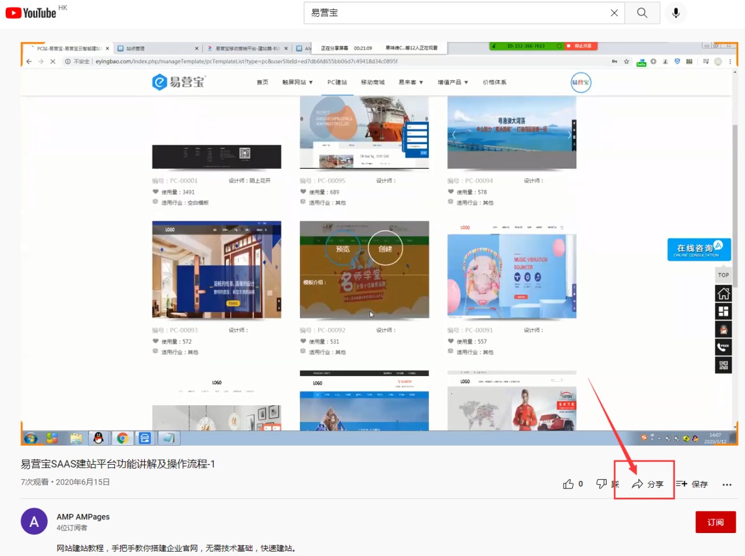The image size is (745, 556).
Task: Expand the 增值产品 dropdown menu
Action: click(453, 82)
